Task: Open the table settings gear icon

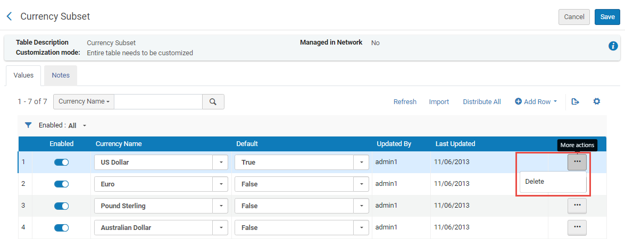Action: point(597,101)
